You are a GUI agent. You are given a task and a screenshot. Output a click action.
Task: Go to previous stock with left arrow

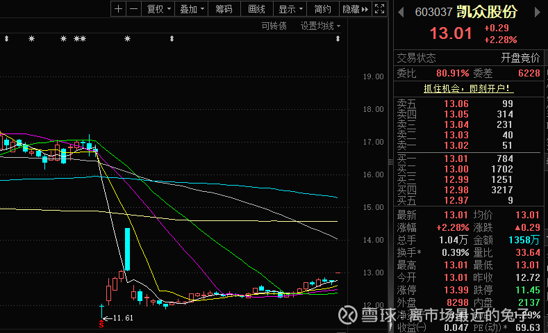[x=401, y=13]
